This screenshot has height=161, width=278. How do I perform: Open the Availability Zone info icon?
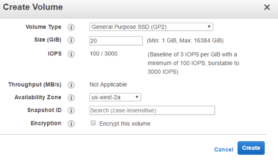[71, 98]
